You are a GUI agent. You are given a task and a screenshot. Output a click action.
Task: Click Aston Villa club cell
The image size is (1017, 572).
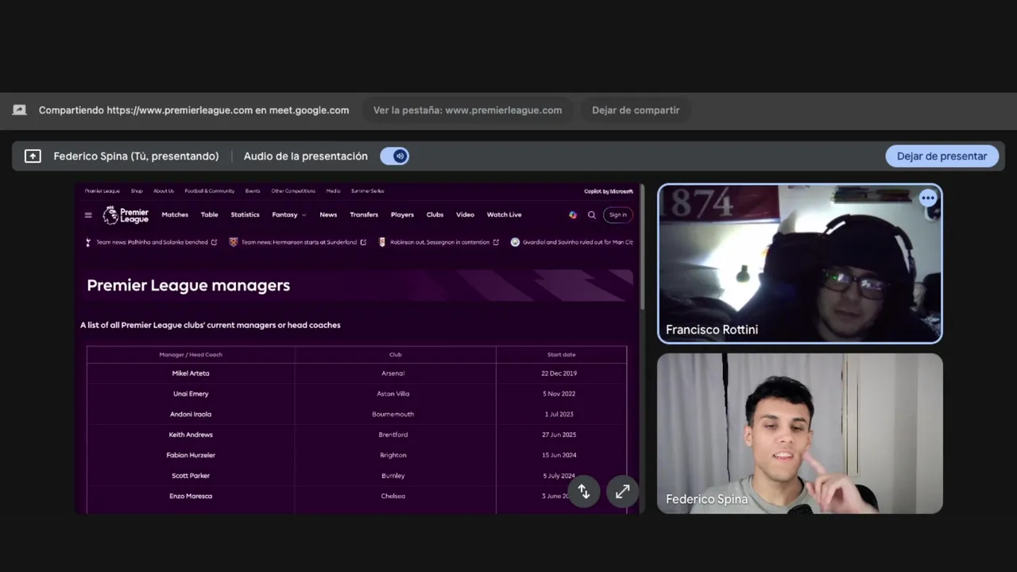click(393, 394)
